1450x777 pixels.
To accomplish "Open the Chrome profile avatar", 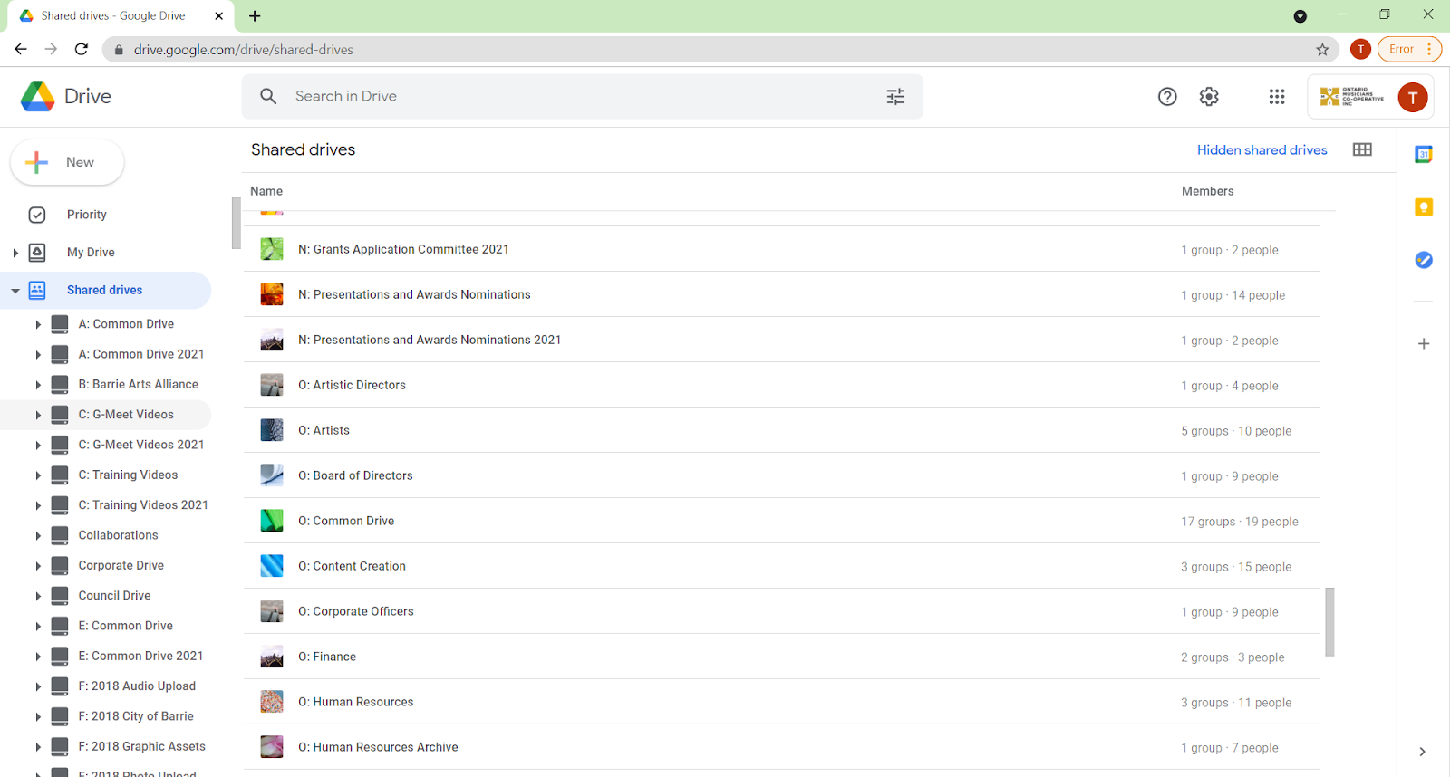I will [x=1360, y=50].
